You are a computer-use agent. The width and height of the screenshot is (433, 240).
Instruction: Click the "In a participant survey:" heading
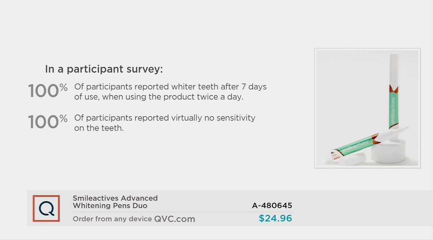coord(104,69)
